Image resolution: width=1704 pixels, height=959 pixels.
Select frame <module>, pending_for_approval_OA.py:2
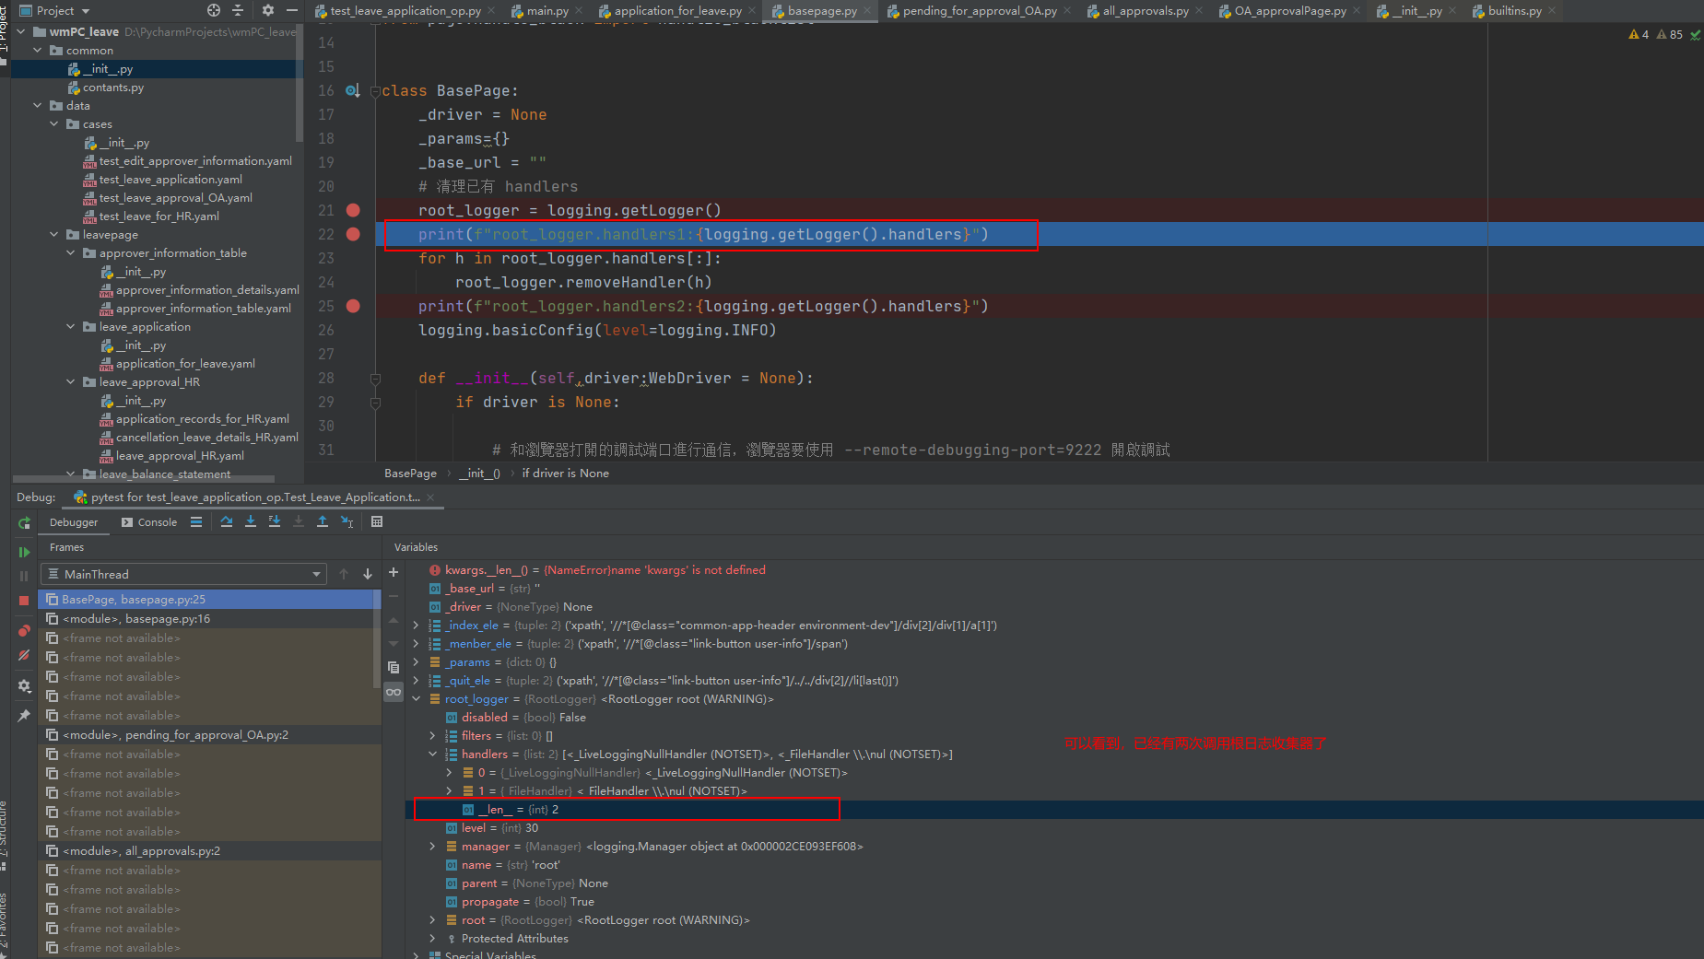[209, 735]
